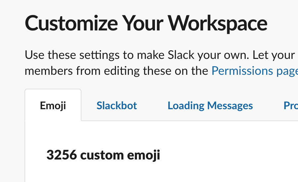The image size is (298, 182).
Task: Follow the Permissions page link
Action: (x=254, y=71)
